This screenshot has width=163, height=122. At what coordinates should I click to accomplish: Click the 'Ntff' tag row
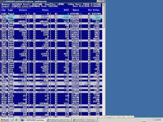click(51, 21)
